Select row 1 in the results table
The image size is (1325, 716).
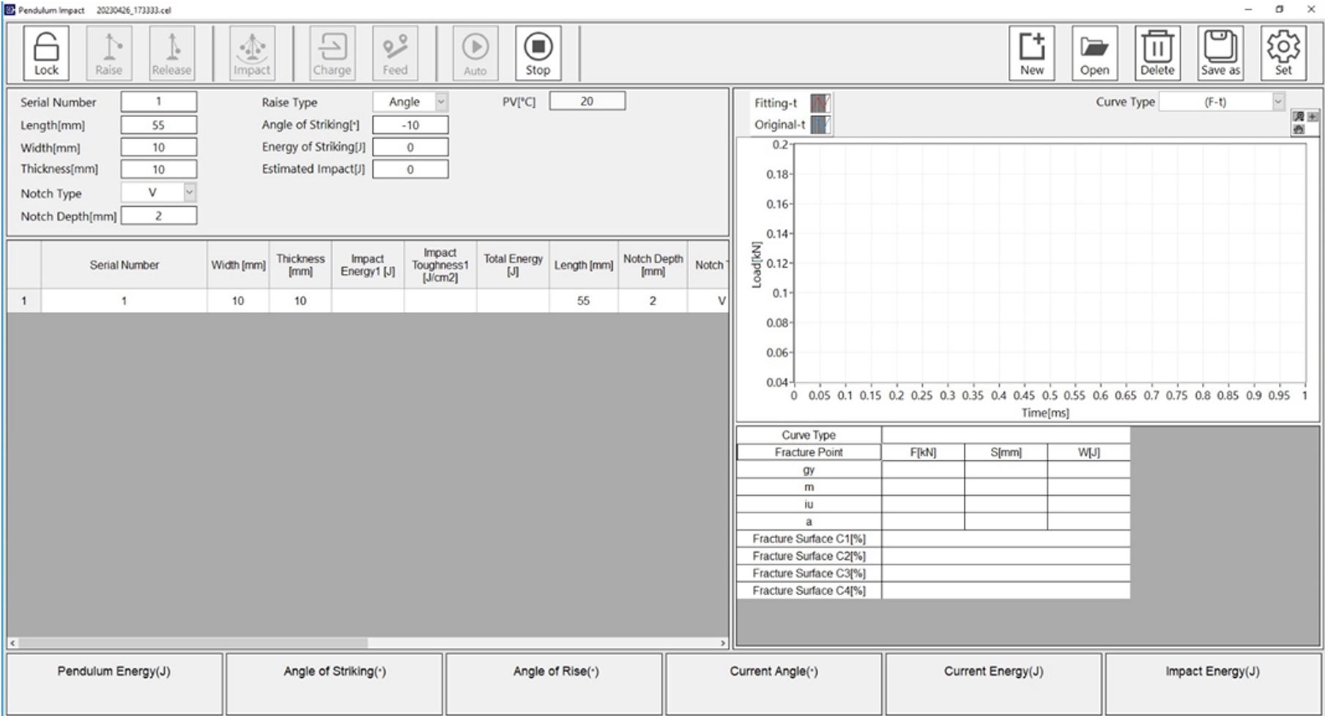[24, 301]
